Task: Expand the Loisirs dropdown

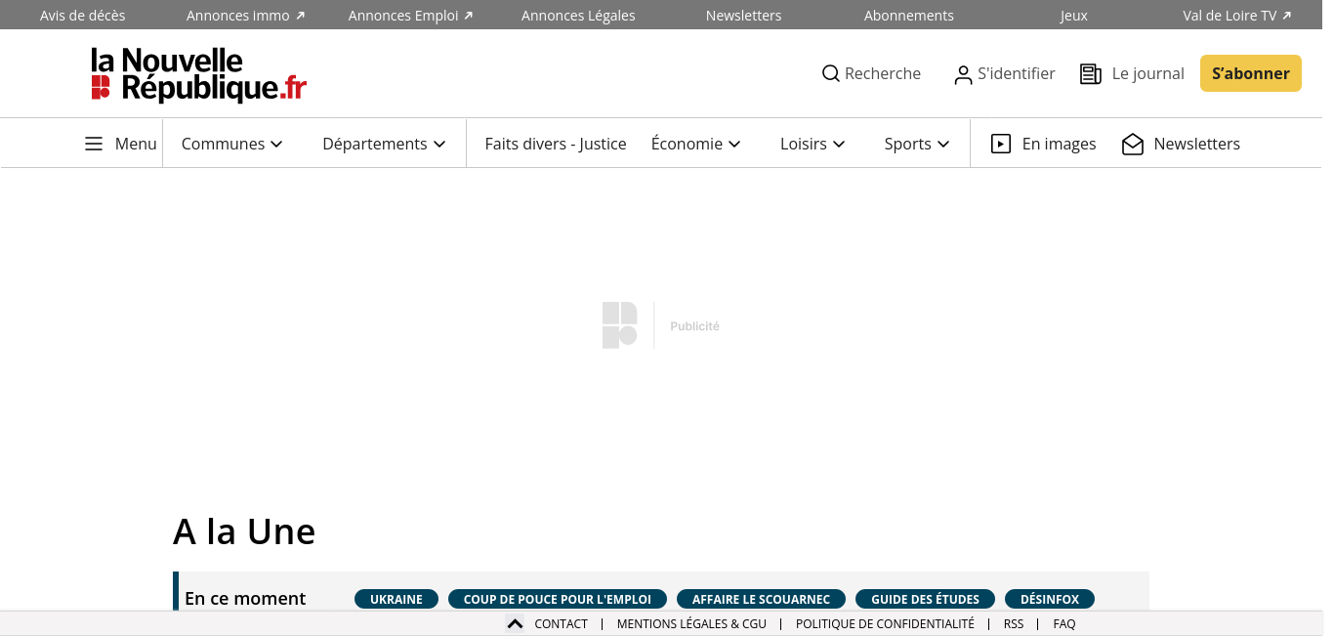Action: [x=813, y=144]
